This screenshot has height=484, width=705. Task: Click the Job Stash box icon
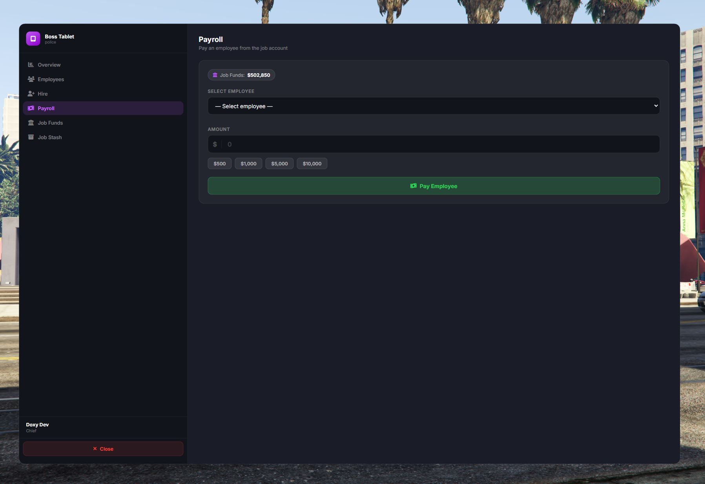31,137
